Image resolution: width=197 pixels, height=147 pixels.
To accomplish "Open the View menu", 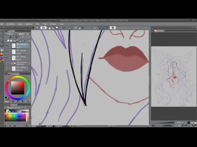I will (38, 24).
